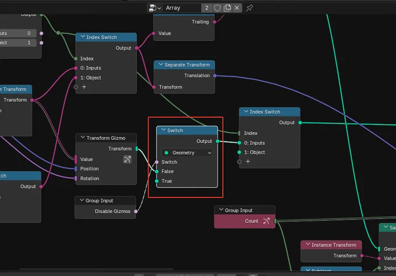Click the user count 2 button
396x276 pixels.
coord(207,8)
